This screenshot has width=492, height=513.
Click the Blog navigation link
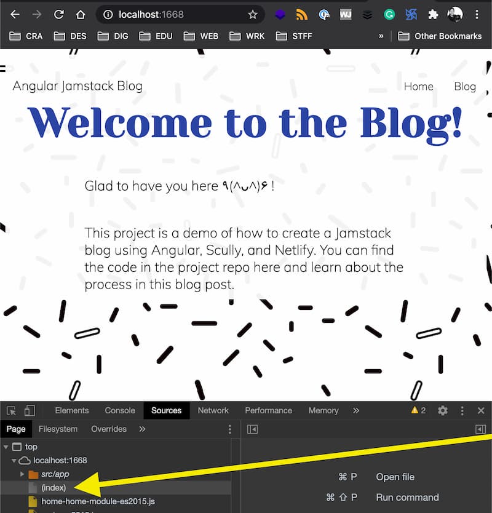click(x=465, y=87)
